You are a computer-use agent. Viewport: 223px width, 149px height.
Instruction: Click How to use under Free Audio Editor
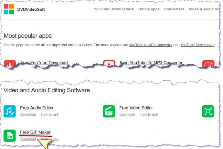point(50,114)
